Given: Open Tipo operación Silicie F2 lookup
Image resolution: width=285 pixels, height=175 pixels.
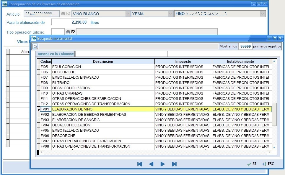Looking at the screenshot, I should (70, 32).
